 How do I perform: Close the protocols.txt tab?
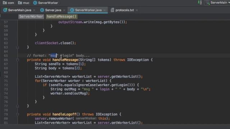click(137, 10)
